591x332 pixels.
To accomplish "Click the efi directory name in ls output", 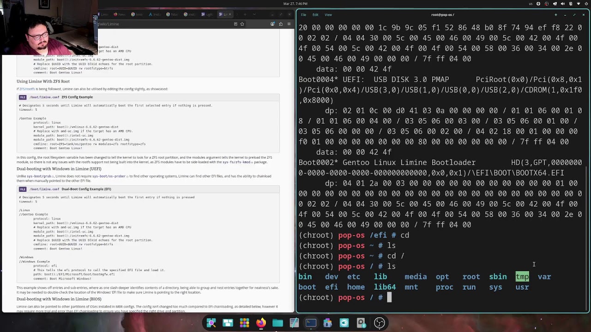I will pyautogui.click(x=332, y=287).
